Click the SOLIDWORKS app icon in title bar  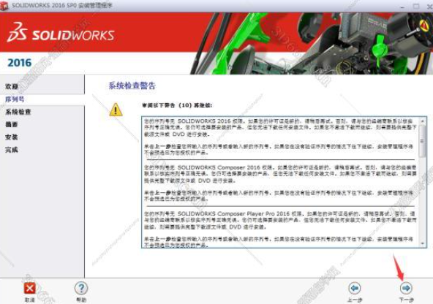click(4, 6)
